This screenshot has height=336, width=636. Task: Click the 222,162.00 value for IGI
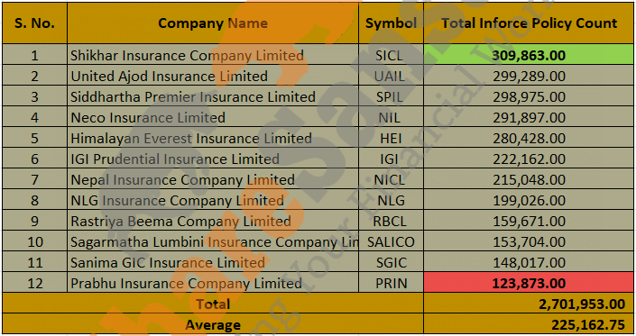tap(529, 159)
